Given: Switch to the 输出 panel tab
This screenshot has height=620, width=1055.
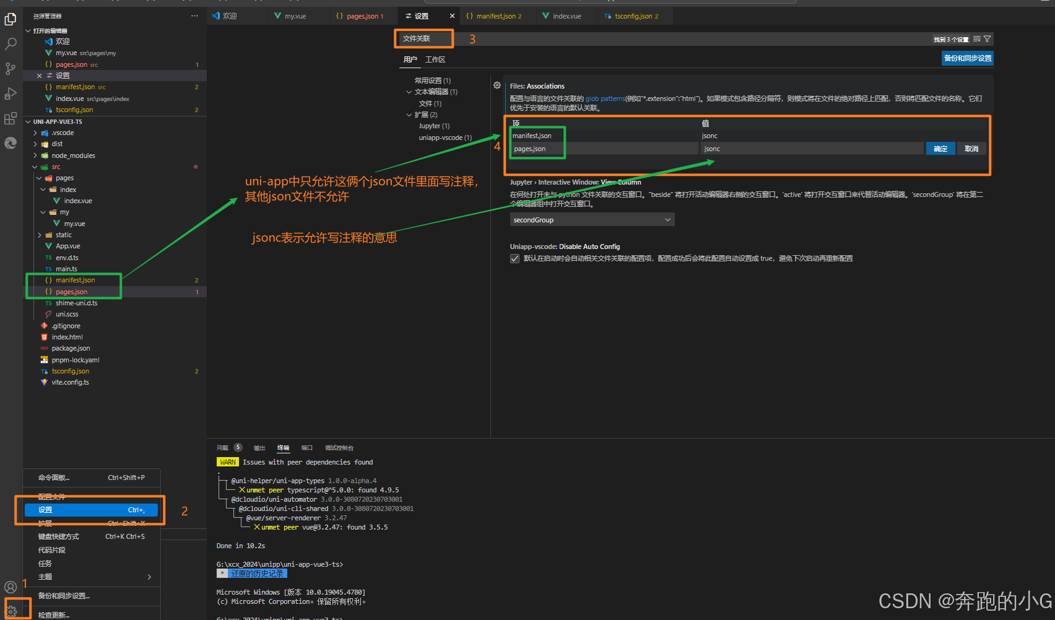Looking at the screenshot, I should pyautogui.click(x=259, y=448).
